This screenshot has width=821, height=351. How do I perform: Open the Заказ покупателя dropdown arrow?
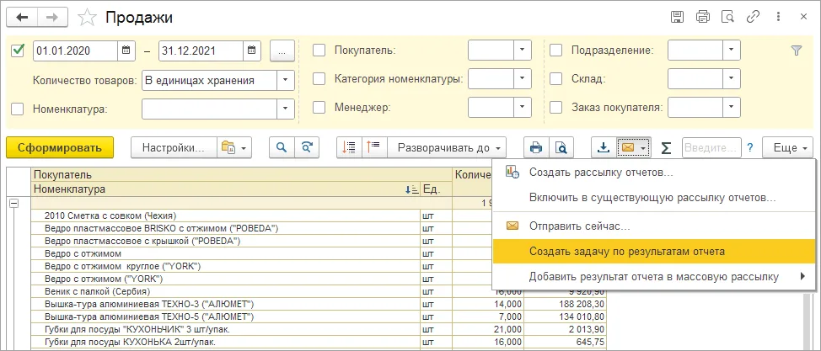pos(732,108)
